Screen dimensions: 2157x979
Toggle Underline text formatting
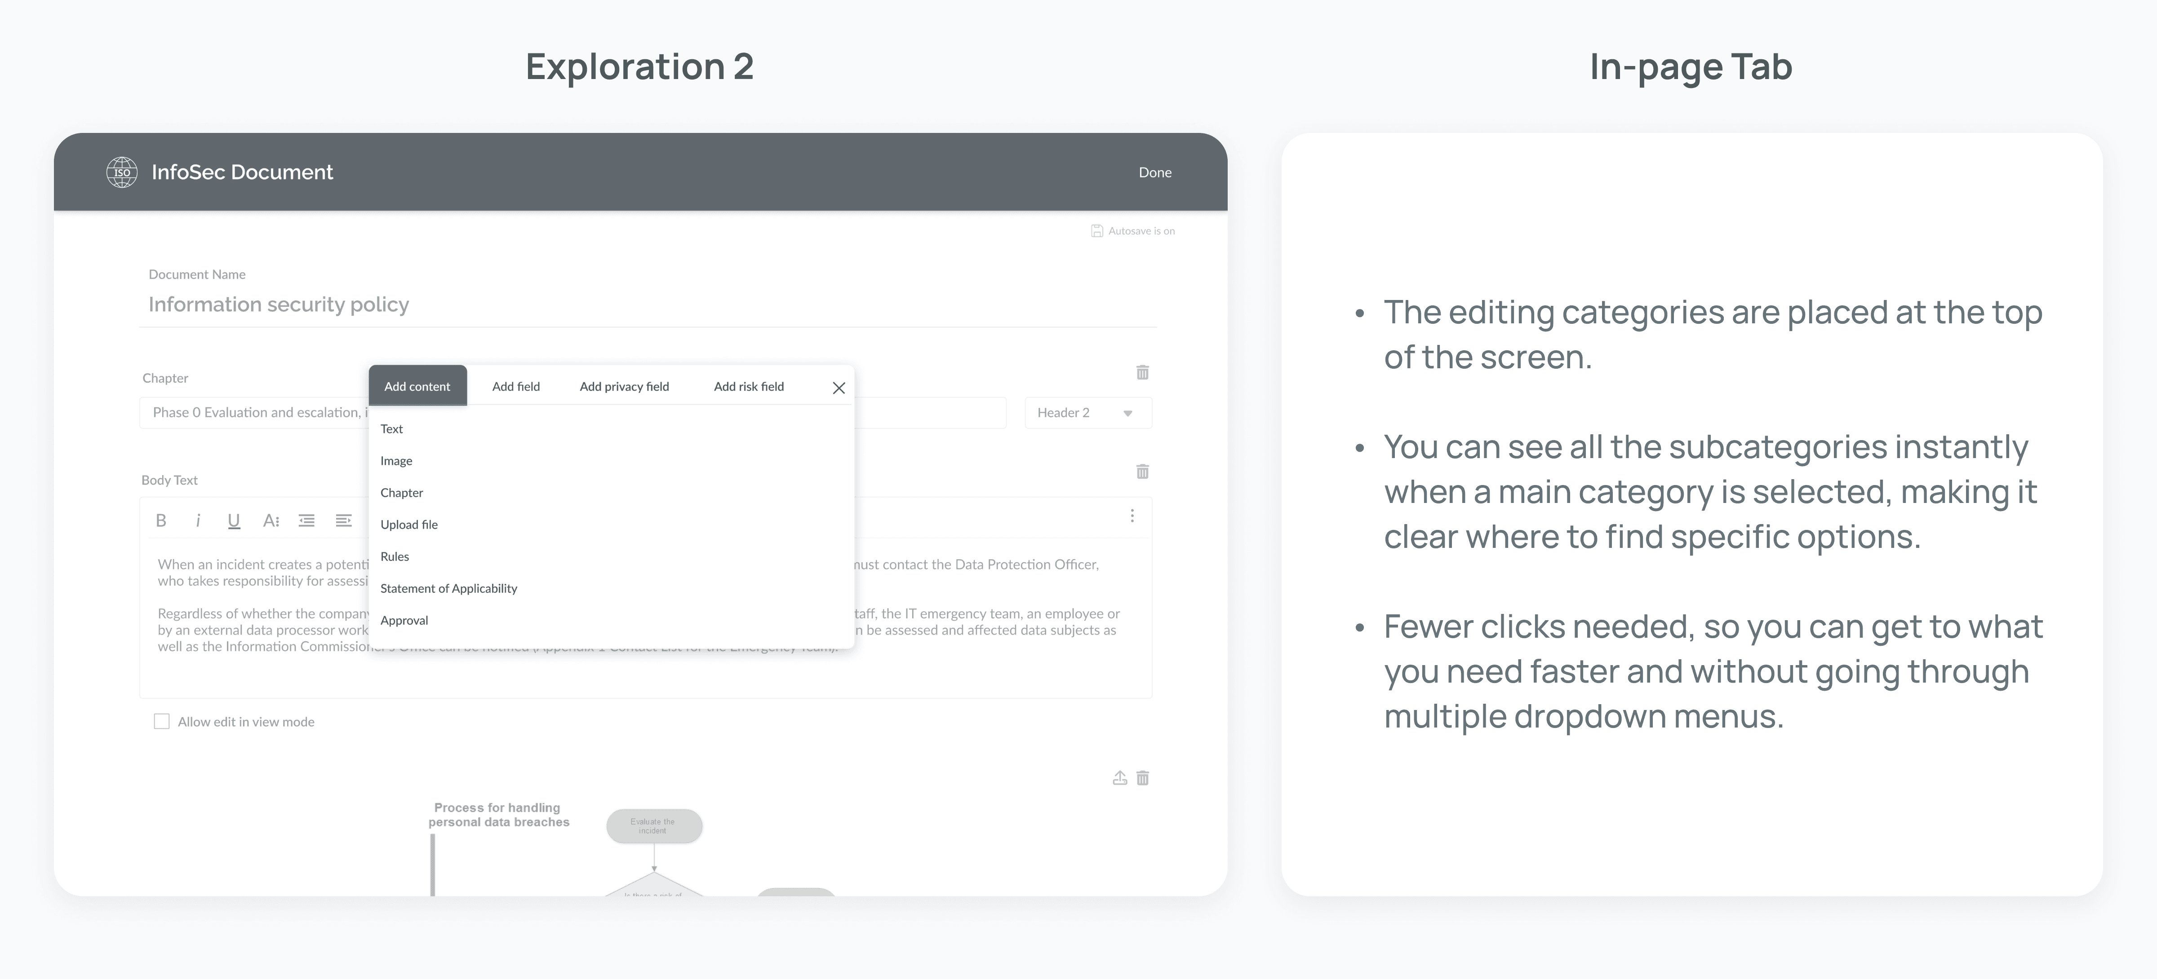pos(234,520)
